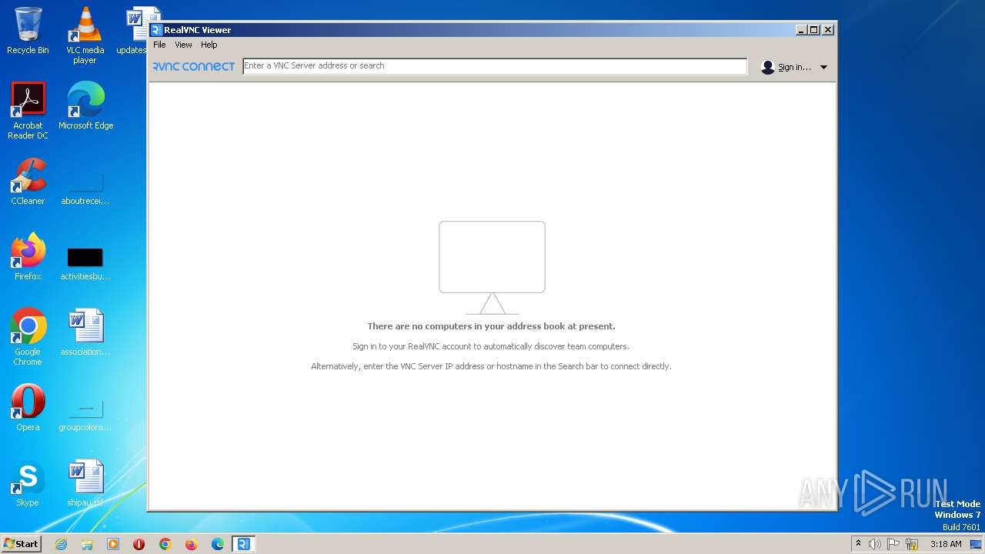Click the volume speaker tray icon
Viewport: 985px width, 554px height.
pyautogui.click(x=875, y=544)
